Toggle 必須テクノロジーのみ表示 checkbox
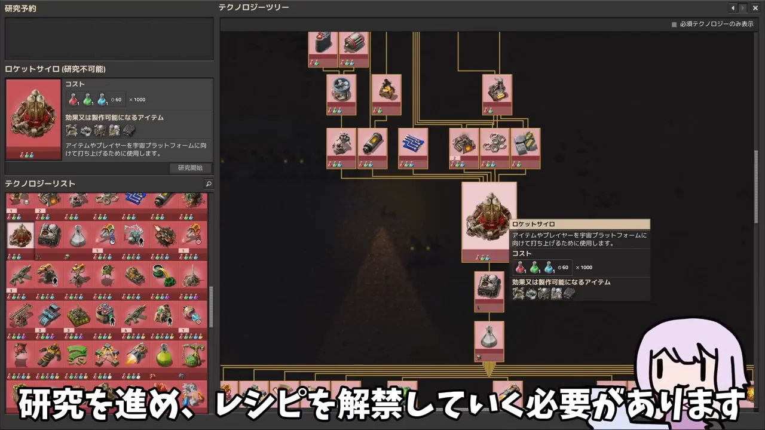The image size is (765, 430). coord(674,24)
